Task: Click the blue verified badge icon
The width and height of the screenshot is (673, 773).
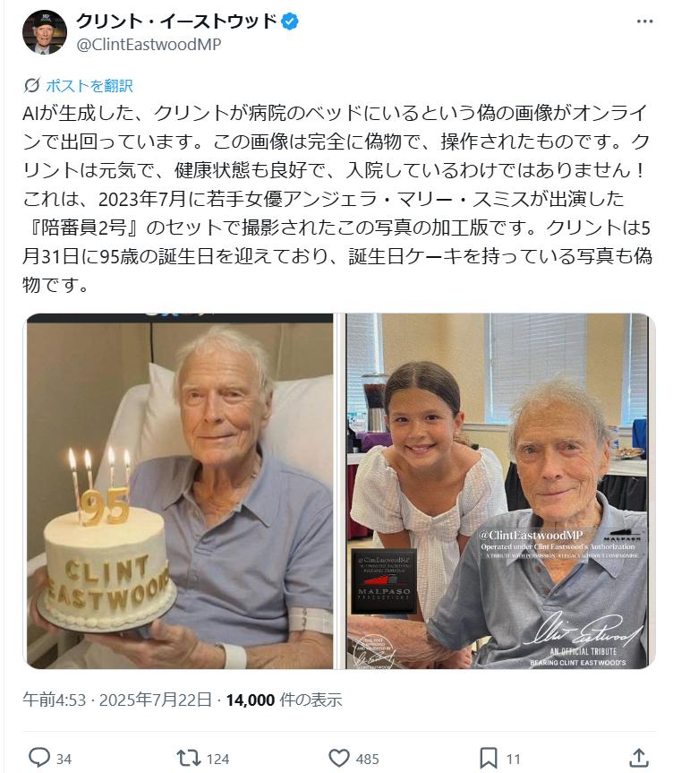Action: pyautogui.click(x=289, y=21)
